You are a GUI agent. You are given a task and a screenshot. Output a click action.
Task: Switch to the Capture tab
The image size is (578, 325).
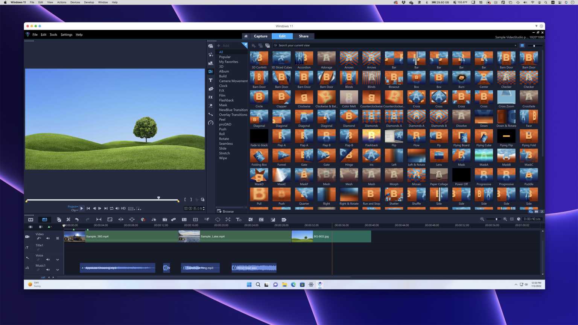260,36
